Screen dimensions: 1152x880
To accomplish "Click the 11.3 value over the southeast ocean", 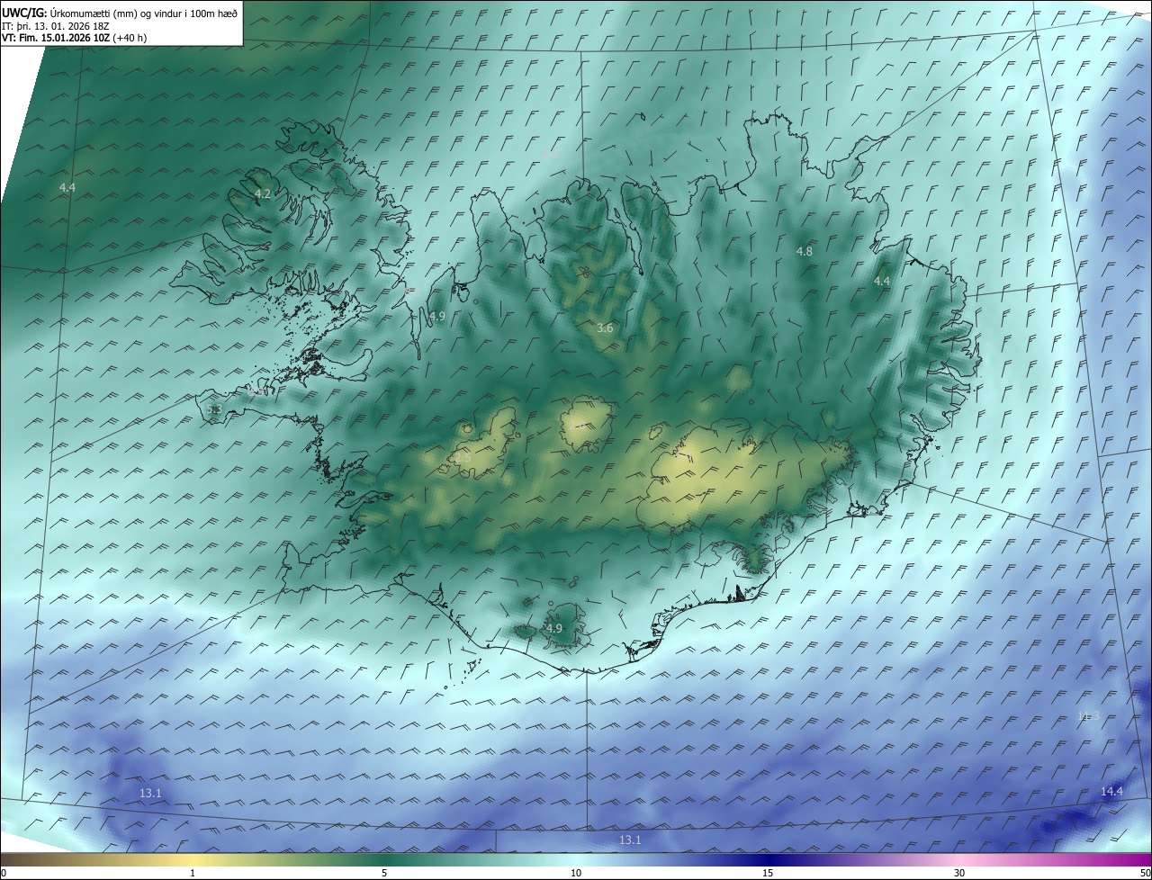I will coord(1088,715).
